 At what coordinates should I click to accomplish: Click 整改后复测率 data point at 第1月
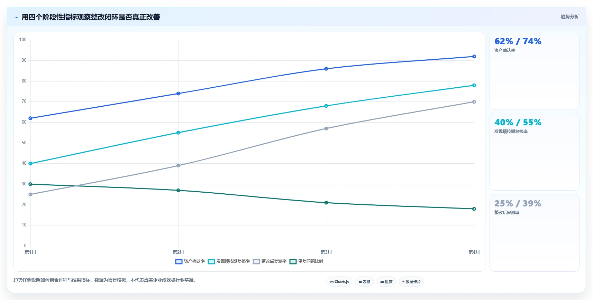tap(30, 194)
